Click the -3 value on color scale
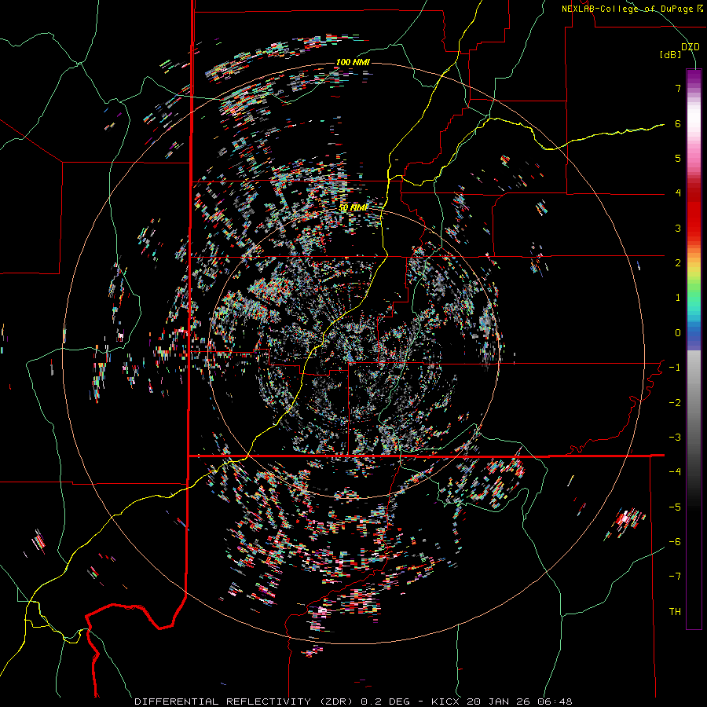Viewport: 707px width, 707px height. (x=675, y=438)
